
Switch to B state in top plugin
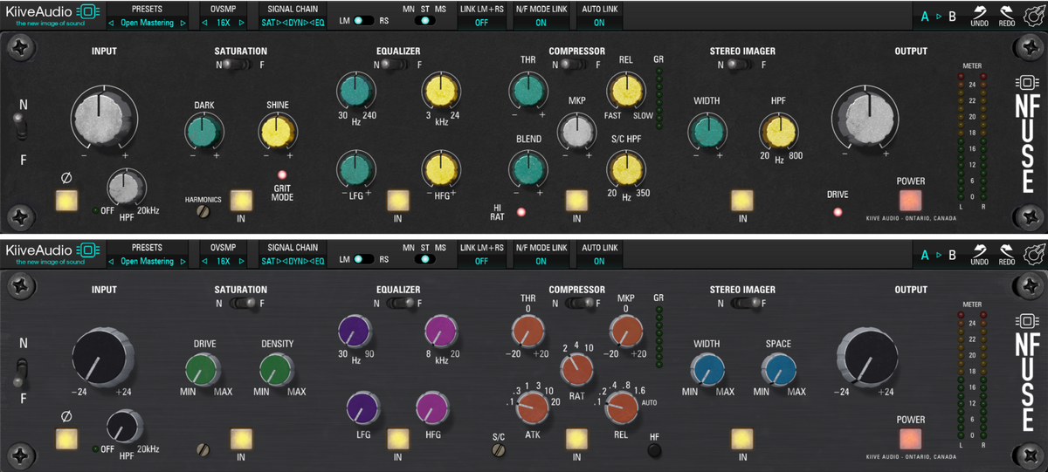coord(952,16)
